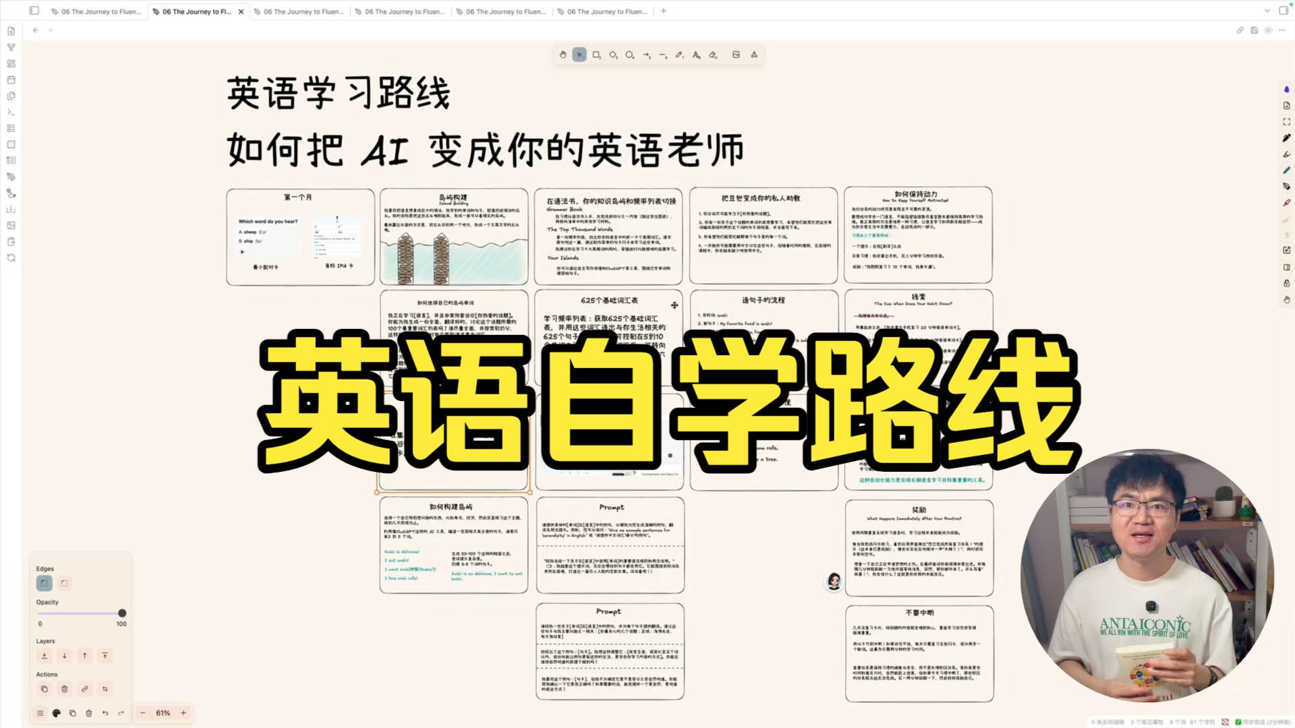The width and height of the screenshot is (1295, 728).
Task: Open the fifth '06 The Journey to Fluen...' tab
Action: point(501,11)
